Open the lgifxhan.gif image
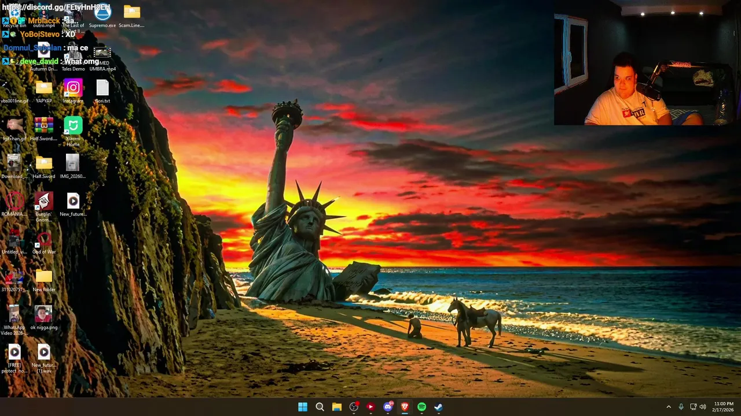This screenshot has height=416, width=741. point(14,129)
